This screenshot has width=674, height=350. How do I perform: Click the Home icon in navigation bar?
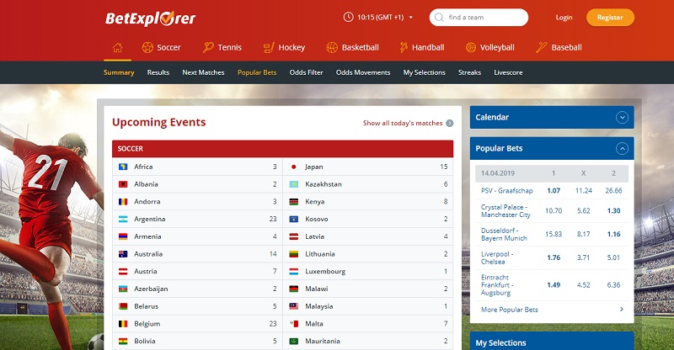(x=117, y=47)
